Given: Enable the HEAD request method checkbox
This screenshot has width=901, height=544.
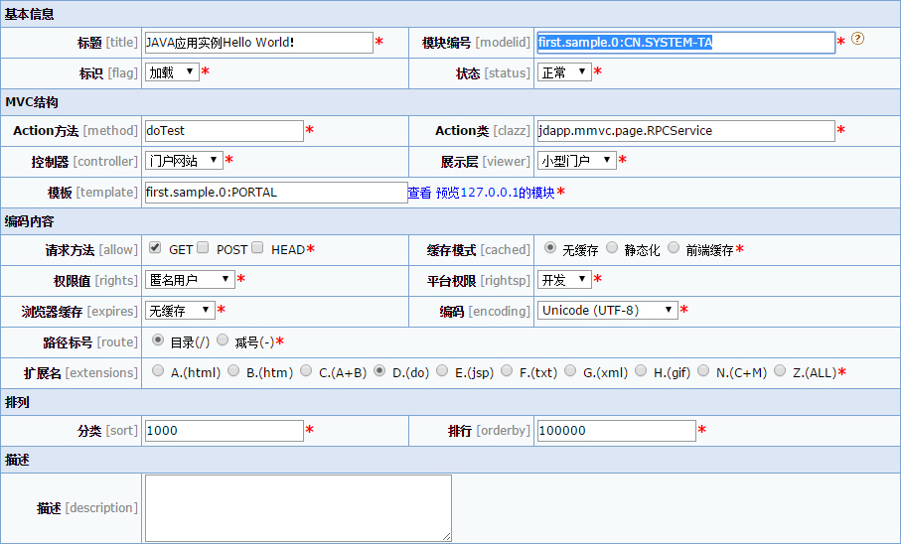Looking at the screenshot, I should point(257,248).
